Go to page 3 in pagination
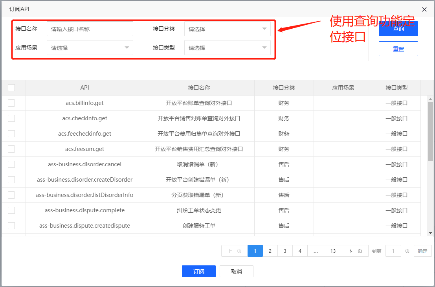 (285, 250)
